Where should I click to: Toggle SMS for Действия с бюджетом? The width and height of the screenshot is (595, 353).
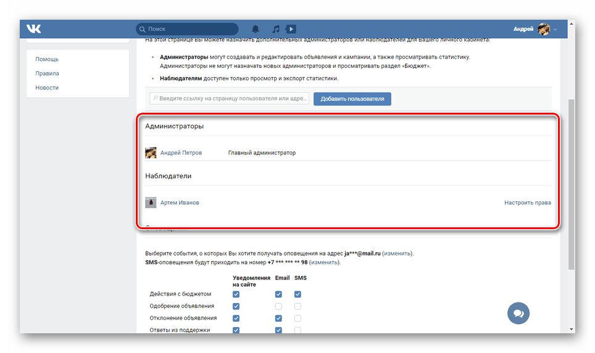click(297, 294)
